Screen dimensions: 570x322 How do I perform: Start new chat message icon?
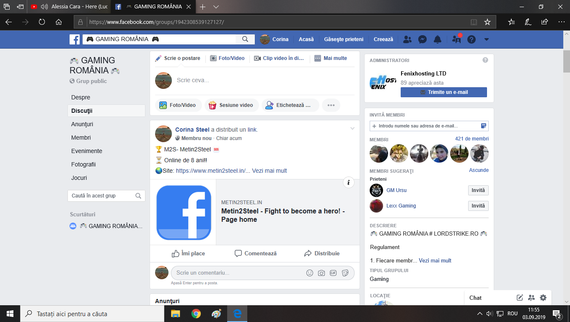tap(520, 298)
